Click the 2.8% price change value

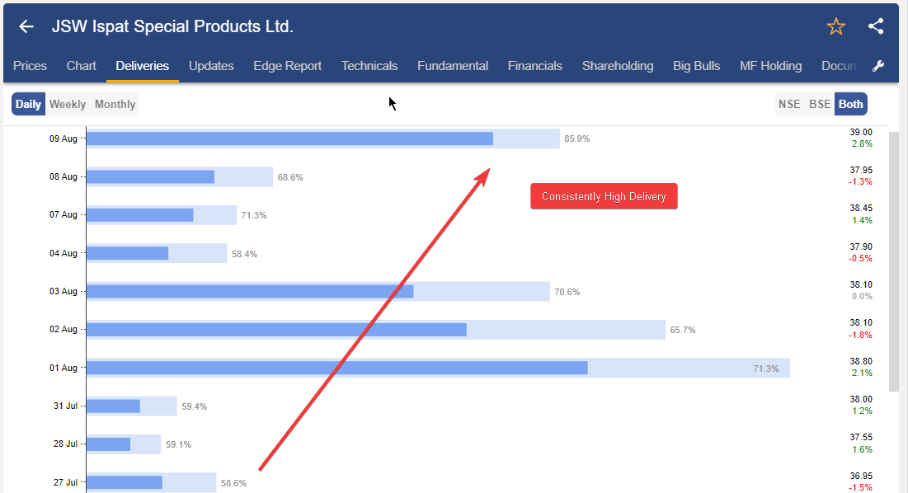[x=863, y=143]
